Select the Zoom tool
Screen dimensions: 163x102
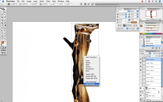click(x=5, y=39)
